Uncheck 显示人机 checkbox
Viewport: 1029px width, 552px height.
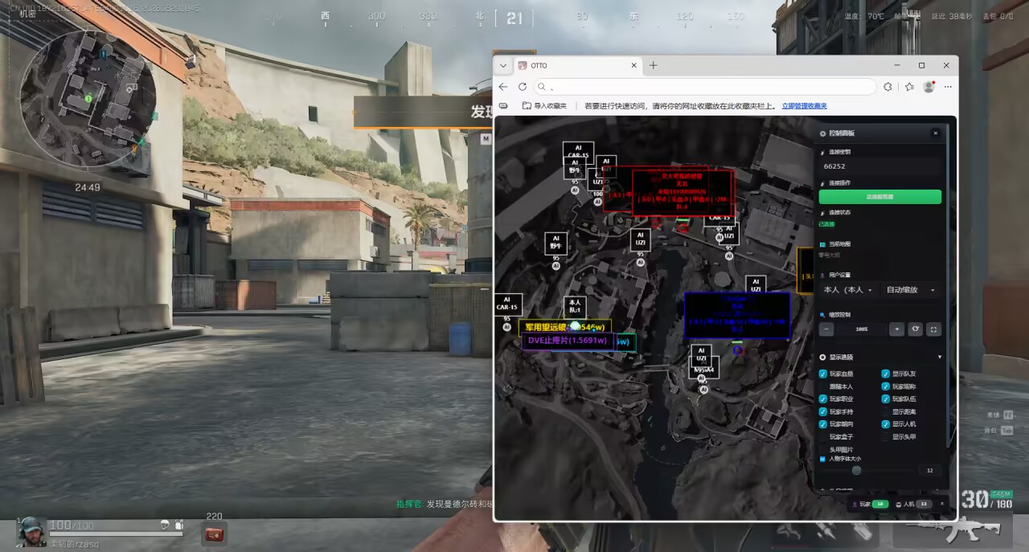[x=886, y=423]
